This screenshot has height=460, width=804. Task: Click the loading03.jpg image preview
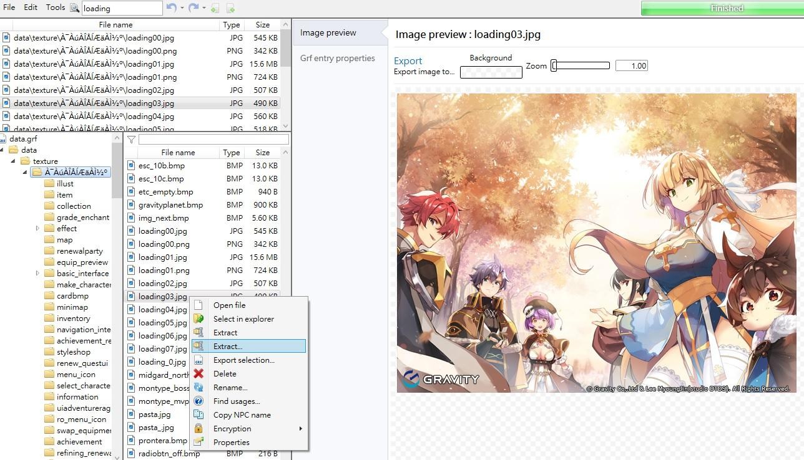point(596,243)
